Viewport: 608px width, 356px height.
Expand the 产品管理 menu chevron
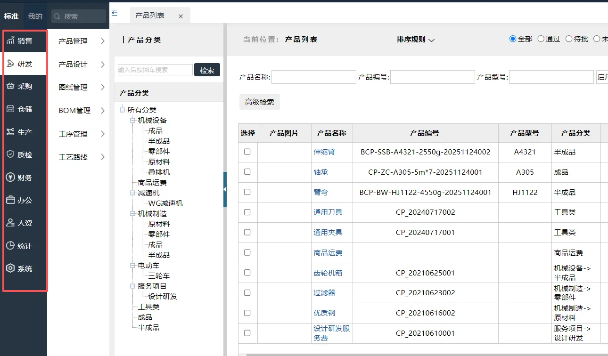(103, 41)
